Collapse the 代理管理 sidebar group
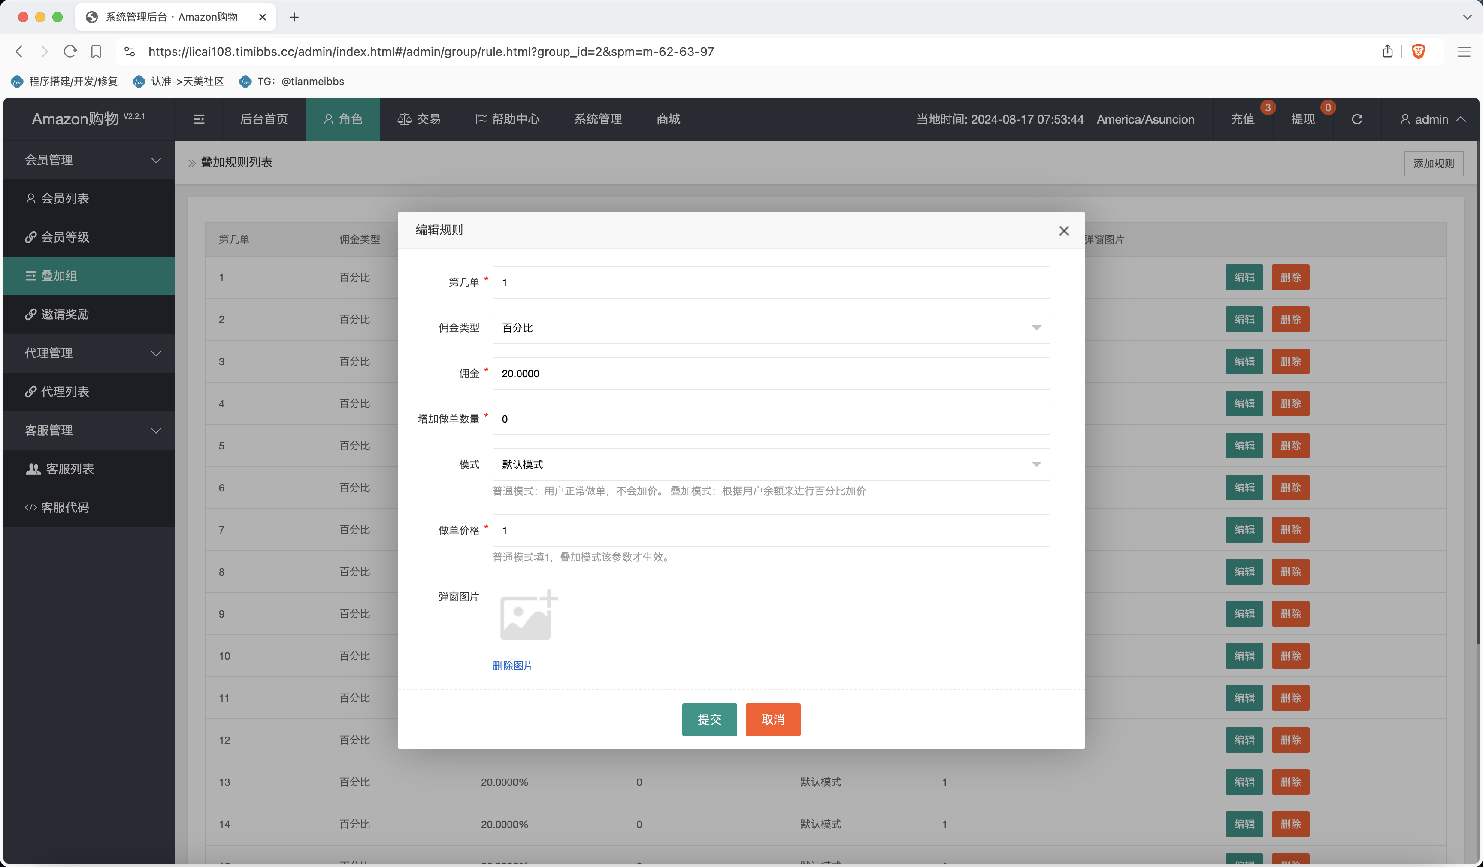This screenshot has width=1483, height=867. click(x=89, y=353)
